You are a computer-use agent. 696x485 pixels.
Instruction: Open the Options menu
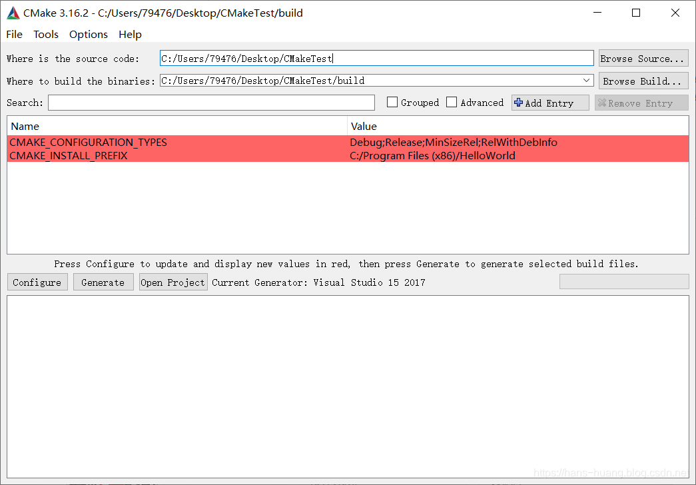(88, 34)
